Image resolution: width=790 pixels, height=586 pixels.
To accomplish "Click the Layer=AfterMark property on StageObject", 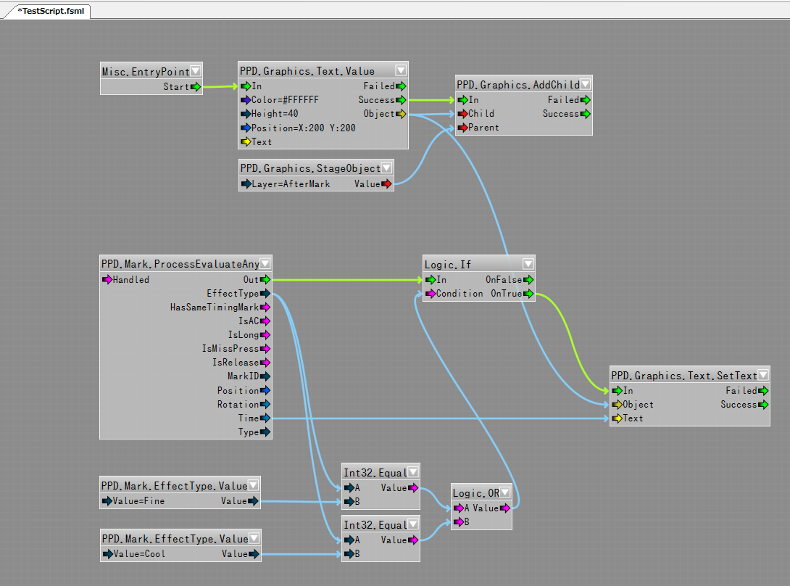I will pos(290,184).
